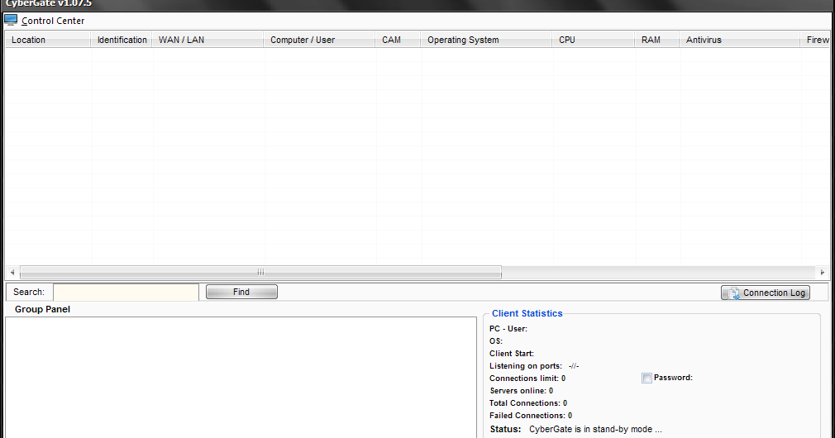The width and height of the screenshot is (835, 438).
Task: Click the RAM column header
Action: coord(656,40)
